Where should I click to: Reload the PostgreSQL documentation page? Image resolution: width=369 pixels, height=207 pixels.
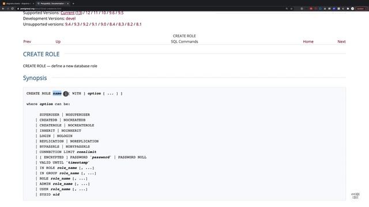[13, 9]
